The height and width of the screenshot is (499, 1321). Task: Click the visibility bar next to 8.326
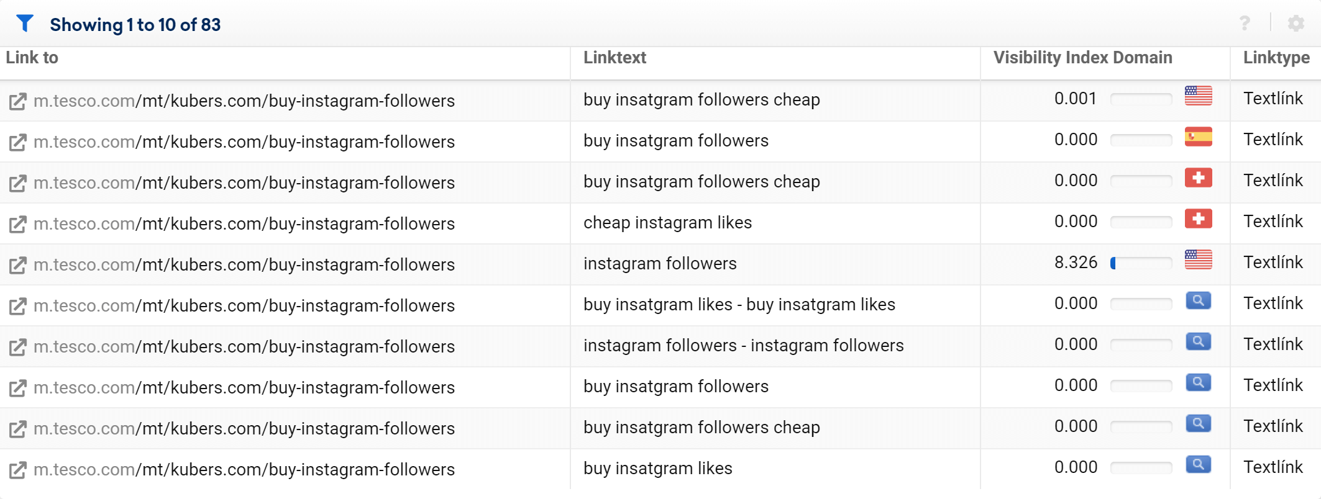pyautogui.click(x=1141, y=263)
